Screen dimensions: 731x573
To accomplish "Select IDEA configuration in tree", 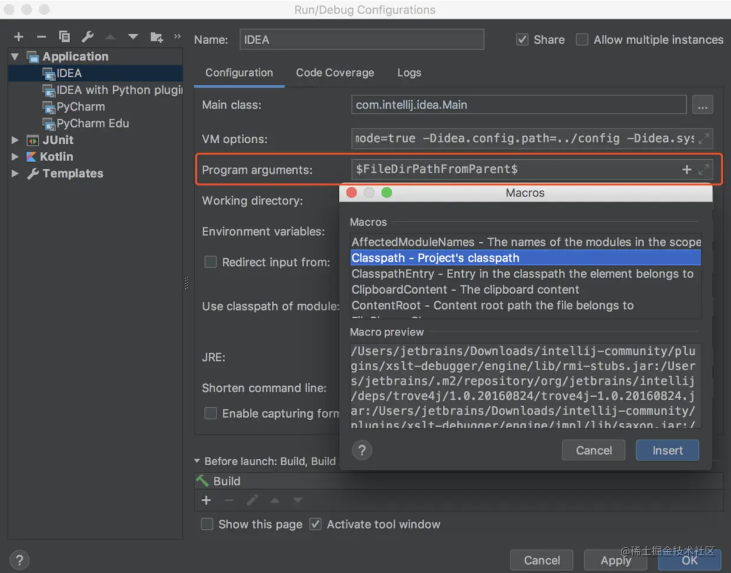I will click(x=95, y=73).
